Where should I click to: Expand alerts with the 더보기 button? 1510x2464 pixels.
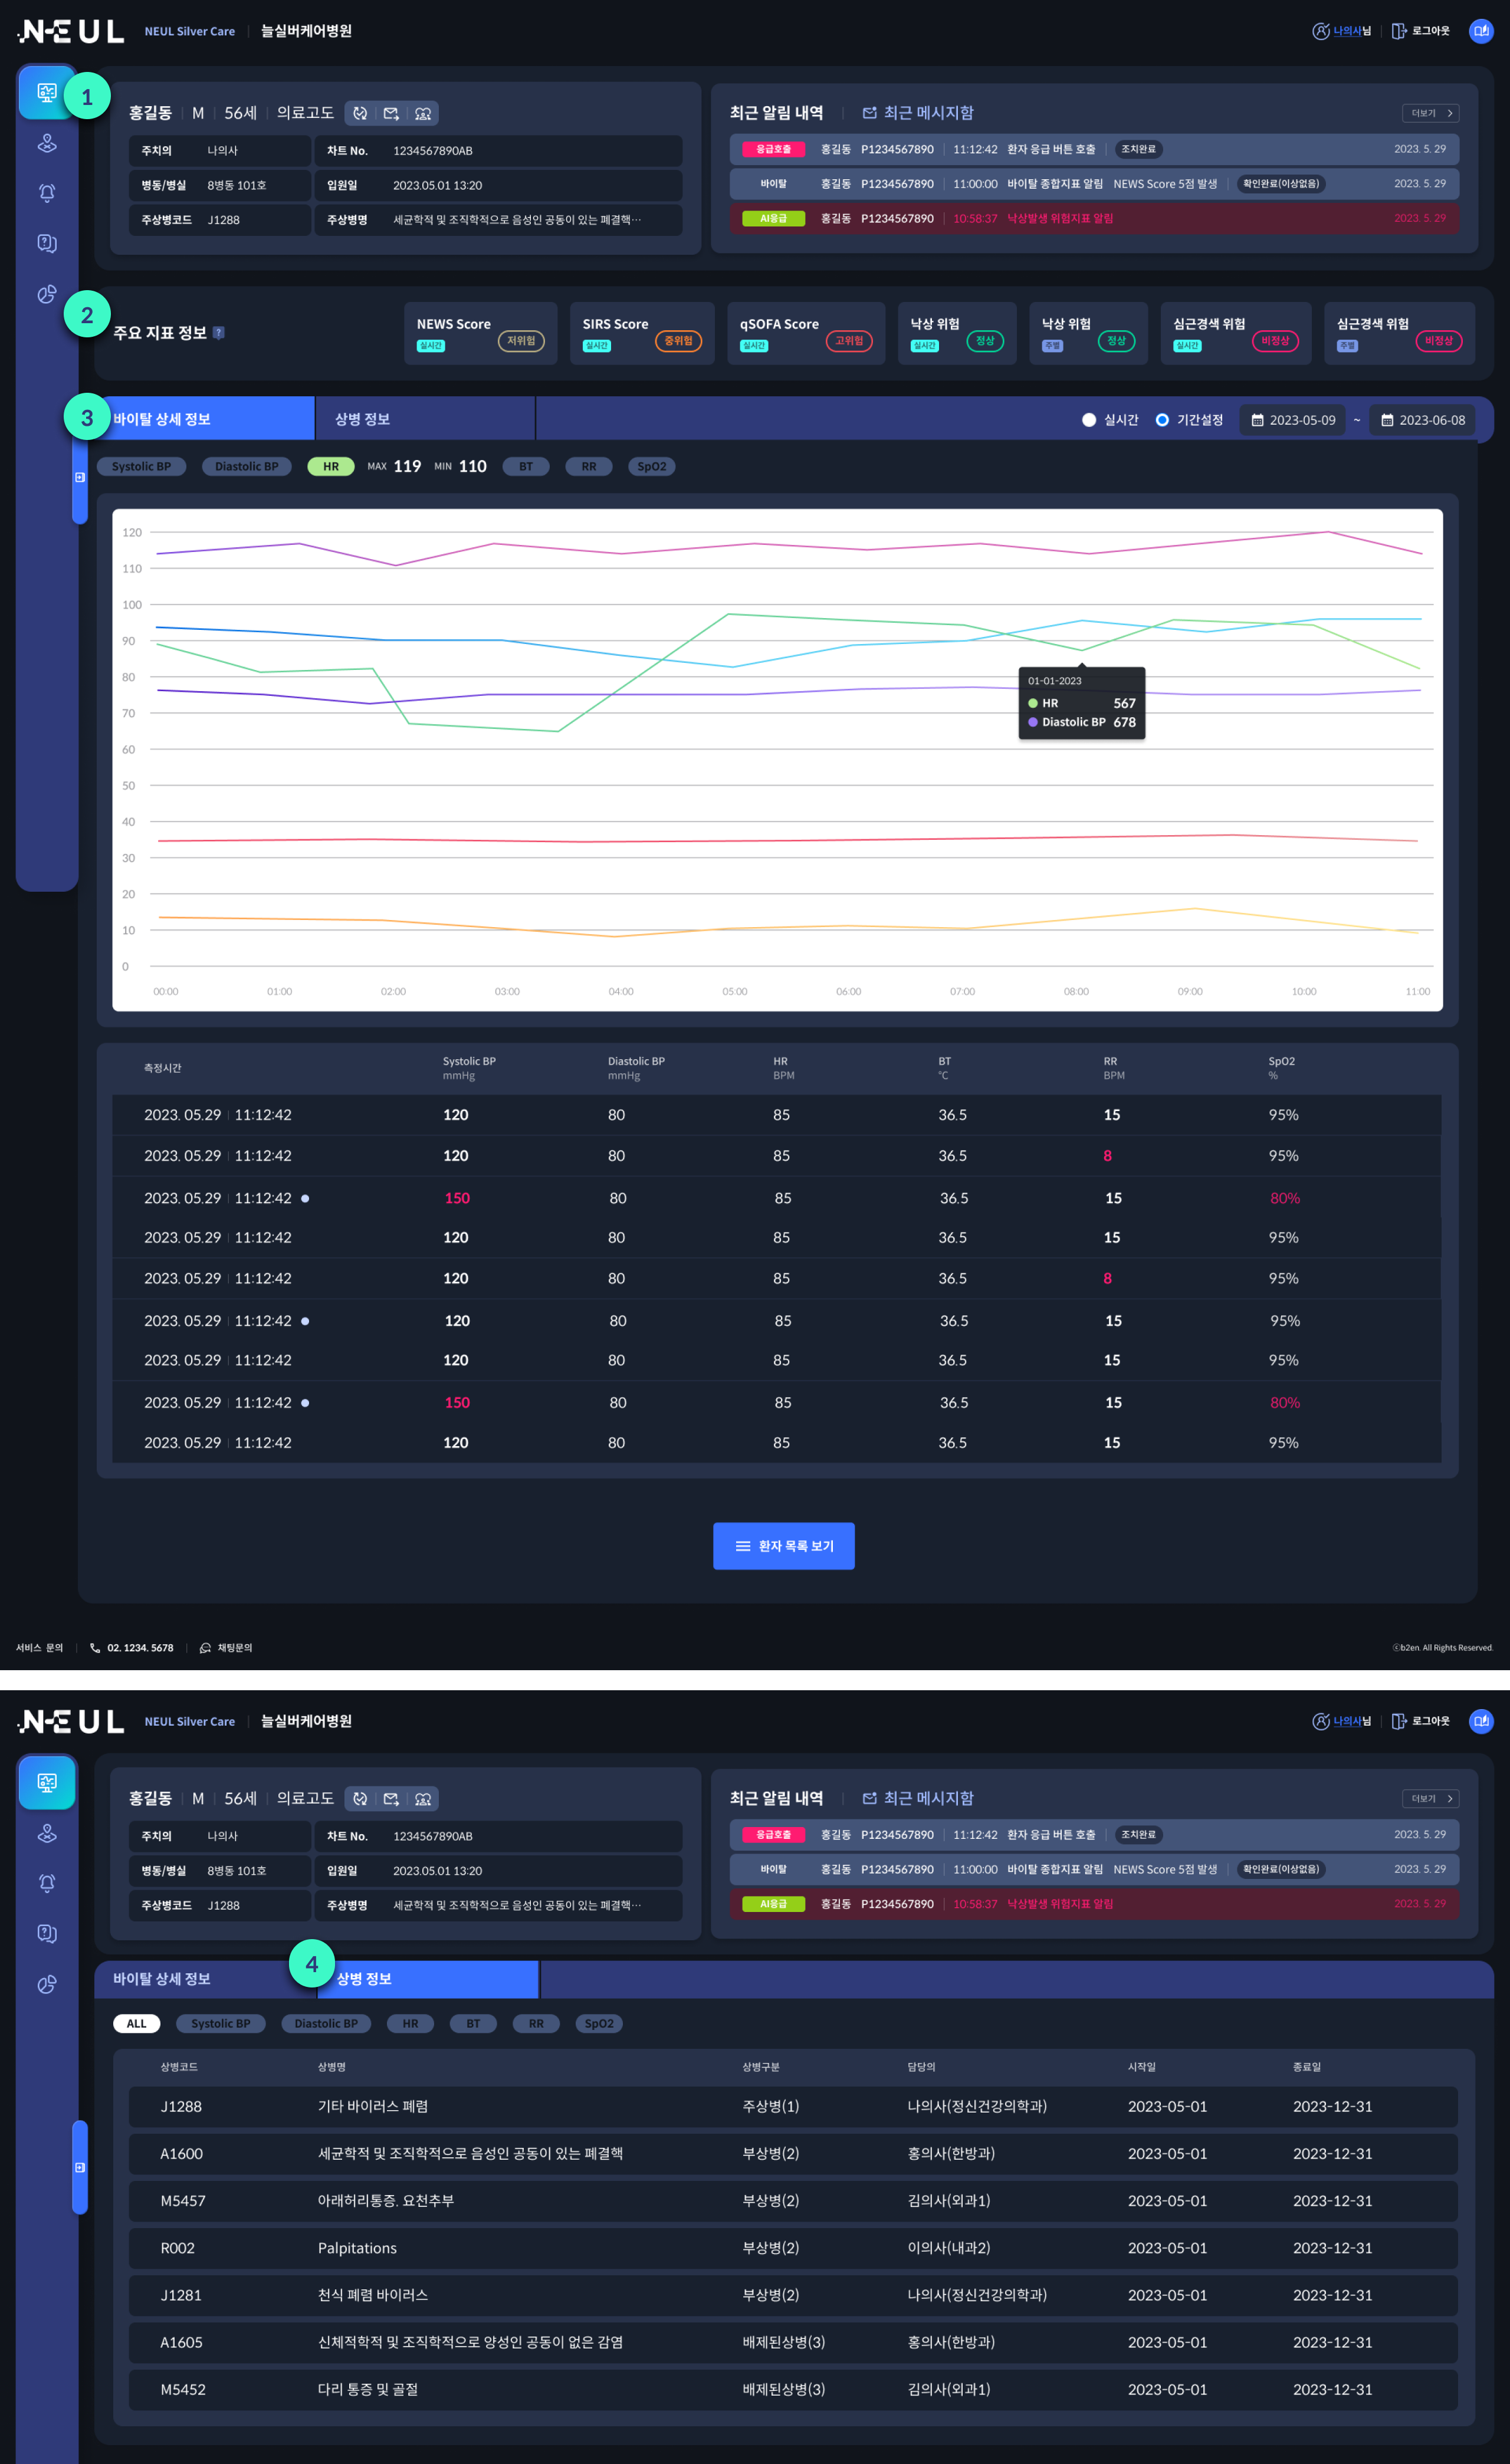pos(1430,113)
